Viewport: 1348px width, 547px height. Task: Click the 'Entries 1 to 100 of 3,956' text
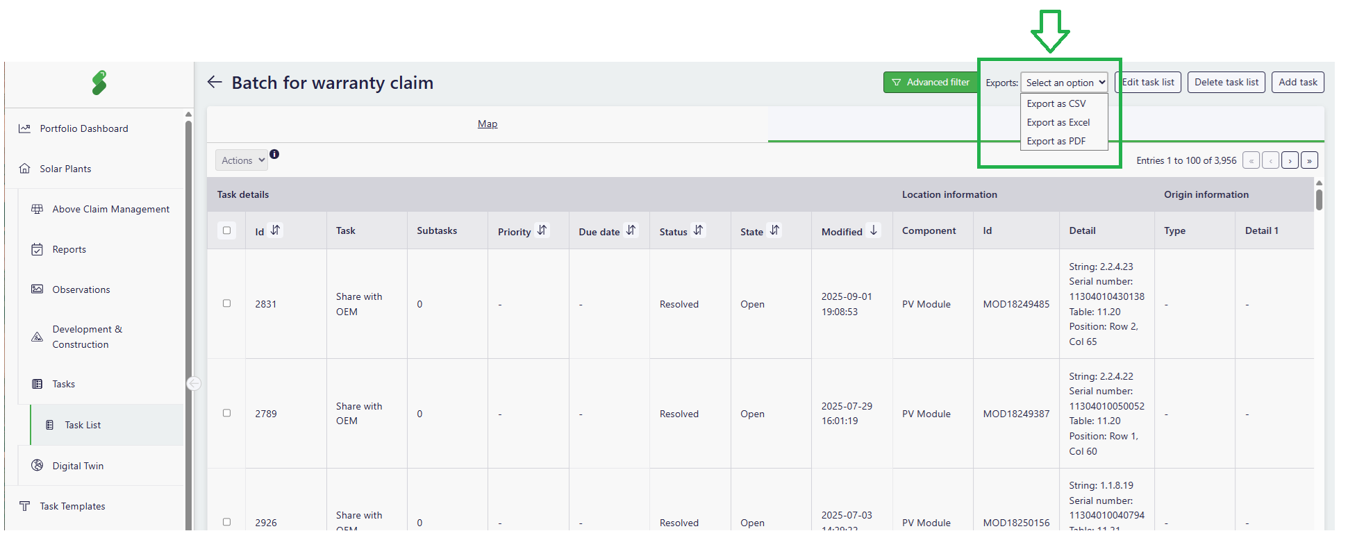(1186, 160)
